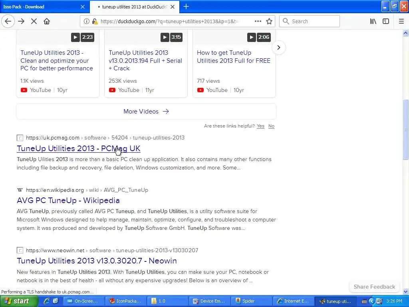
Task: Click the PCMag result favicon placeholder
Action: pyautogui.click(x=20, y=138)
